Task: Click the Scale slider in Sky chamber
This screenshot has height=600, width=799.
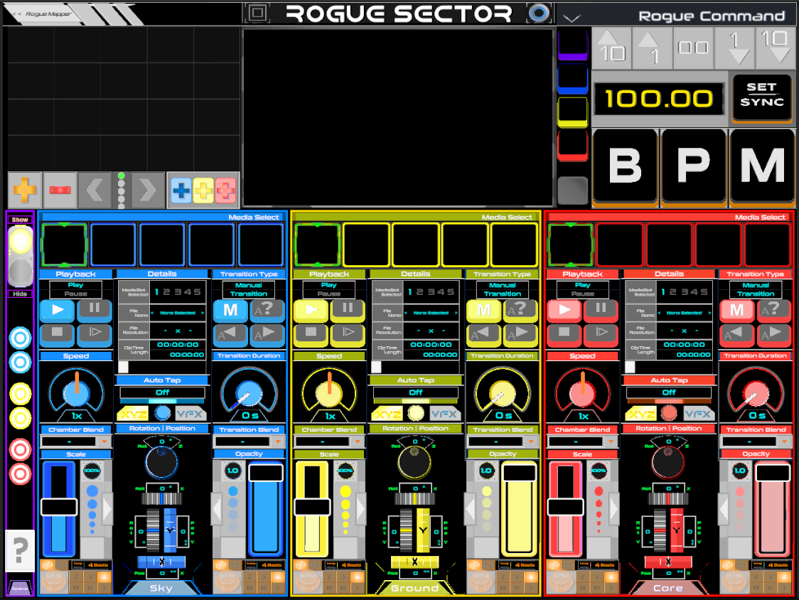Action: coord(58,508)
